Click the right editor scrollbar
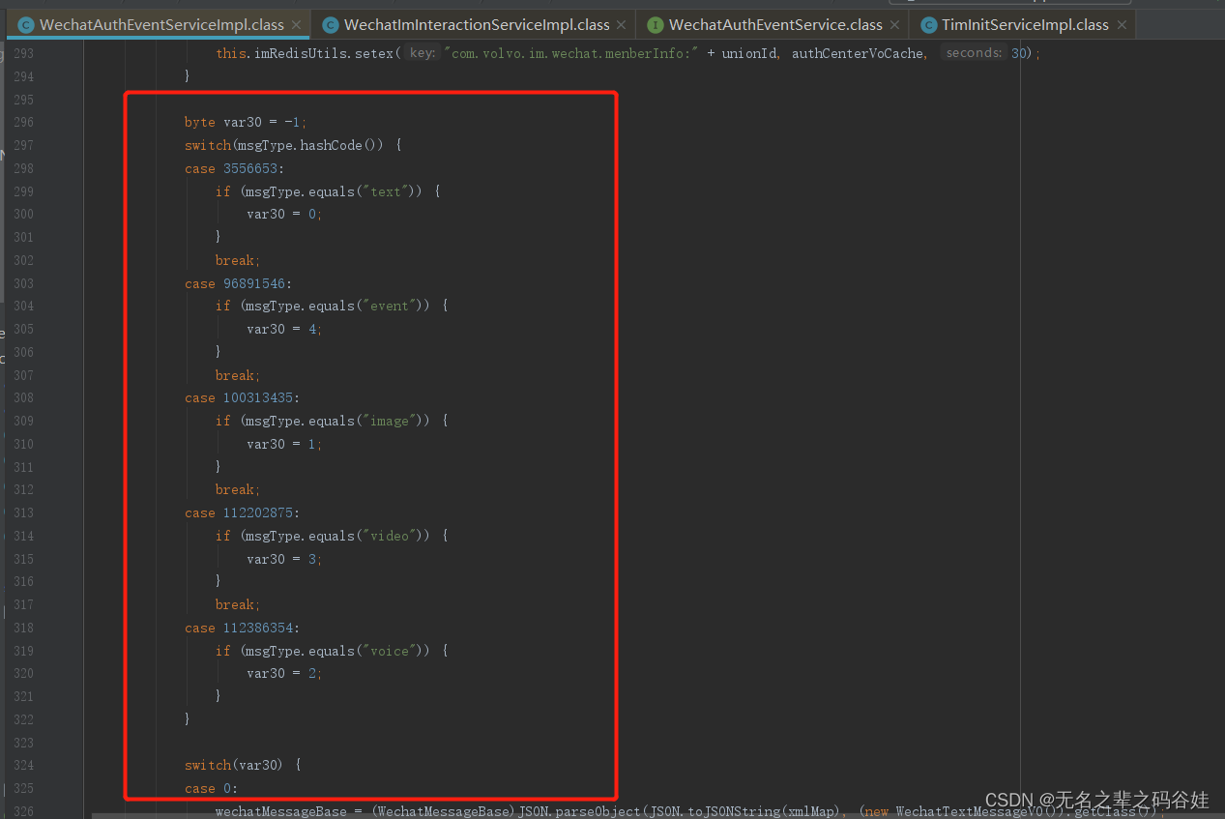The width and height of the screenshot is (1225, 819). point(1219,387)
